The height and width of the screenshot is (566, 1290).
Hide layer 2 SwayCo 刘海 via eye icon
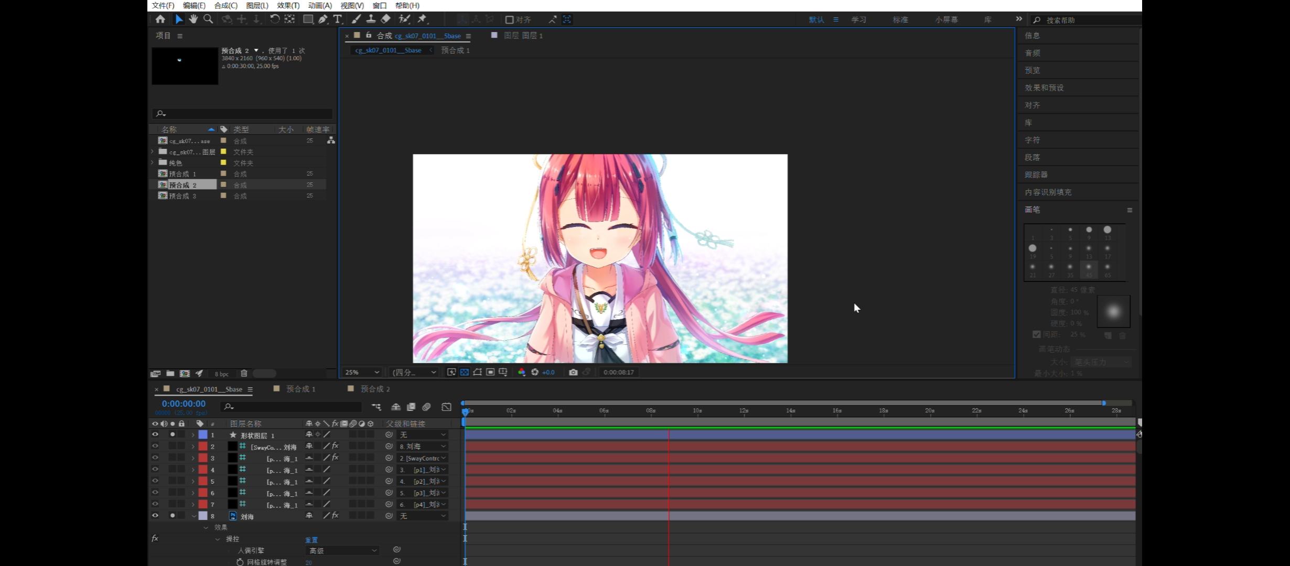click(155, 446)
